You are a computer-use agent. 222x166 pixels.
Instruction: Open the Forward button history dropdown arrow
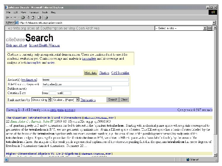point(19,18)
